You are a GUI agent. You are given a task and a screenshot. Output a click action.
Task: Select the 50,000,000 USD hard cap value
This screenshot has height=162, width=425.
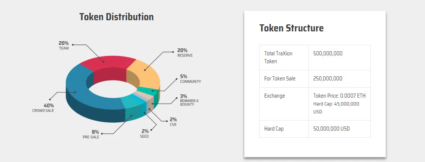point(331,129)
